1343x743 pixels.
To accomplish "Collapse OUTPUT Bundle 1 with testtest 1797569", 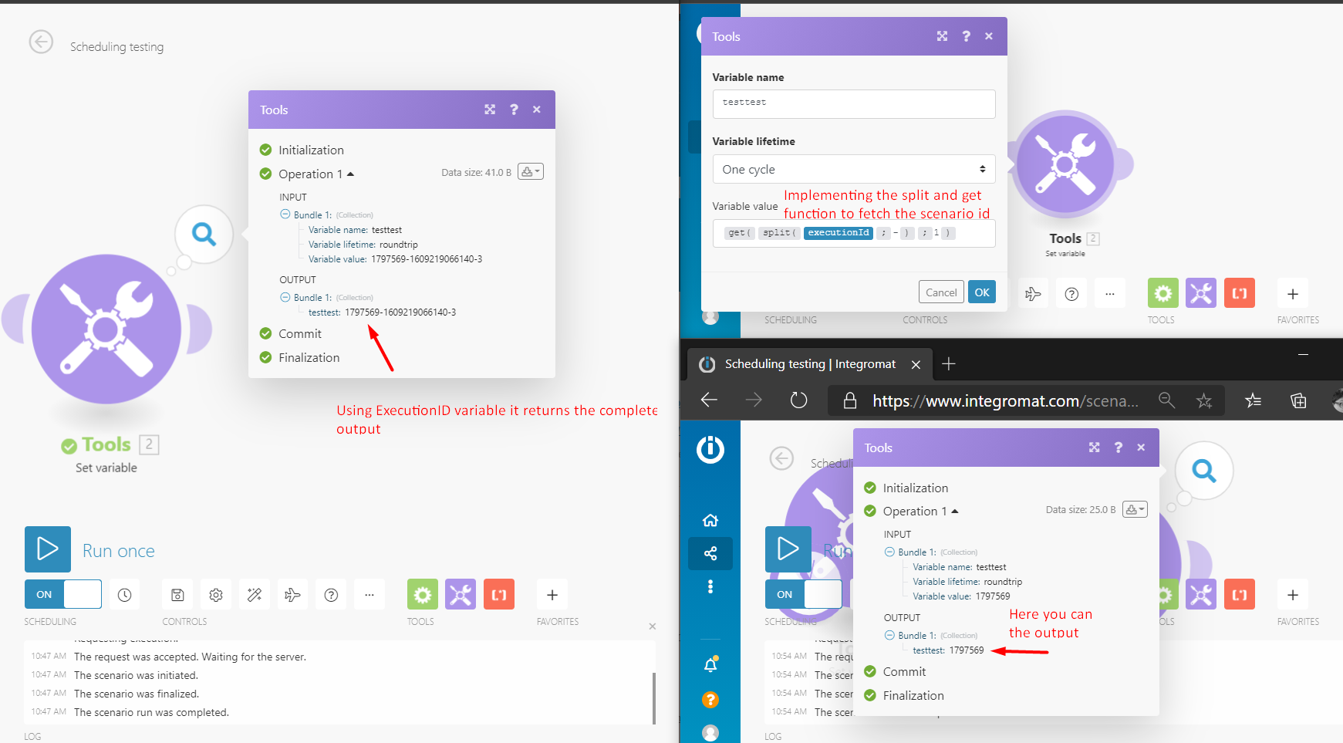I will pos(889,635).
